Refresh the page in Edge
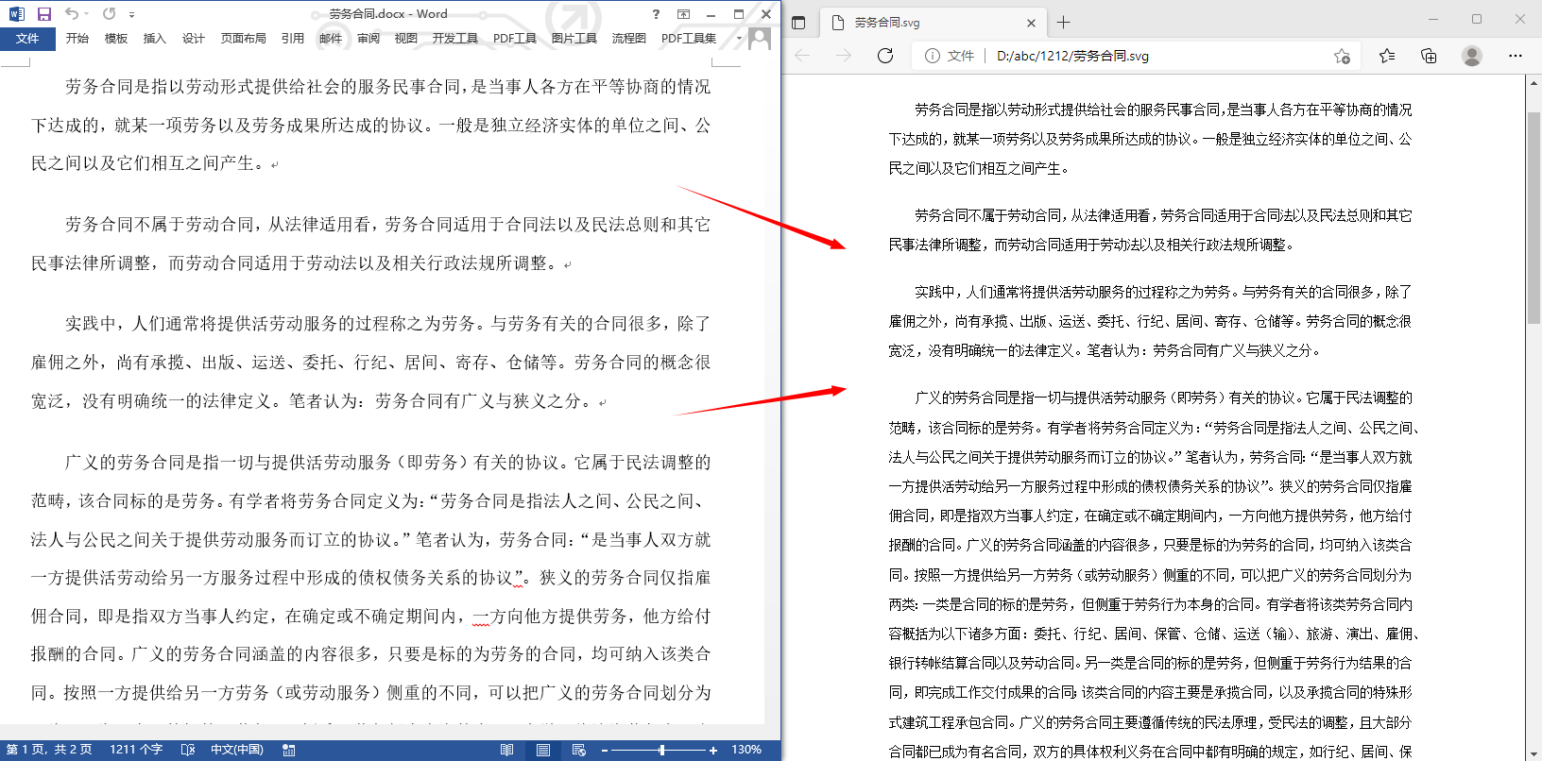The height and width of the screenshot is (761, 1542). (885, 56)
